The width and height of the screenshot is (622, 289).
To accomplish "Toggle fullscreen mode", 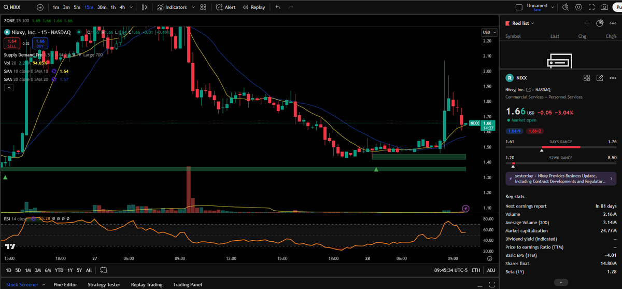I will pos(591,7).
